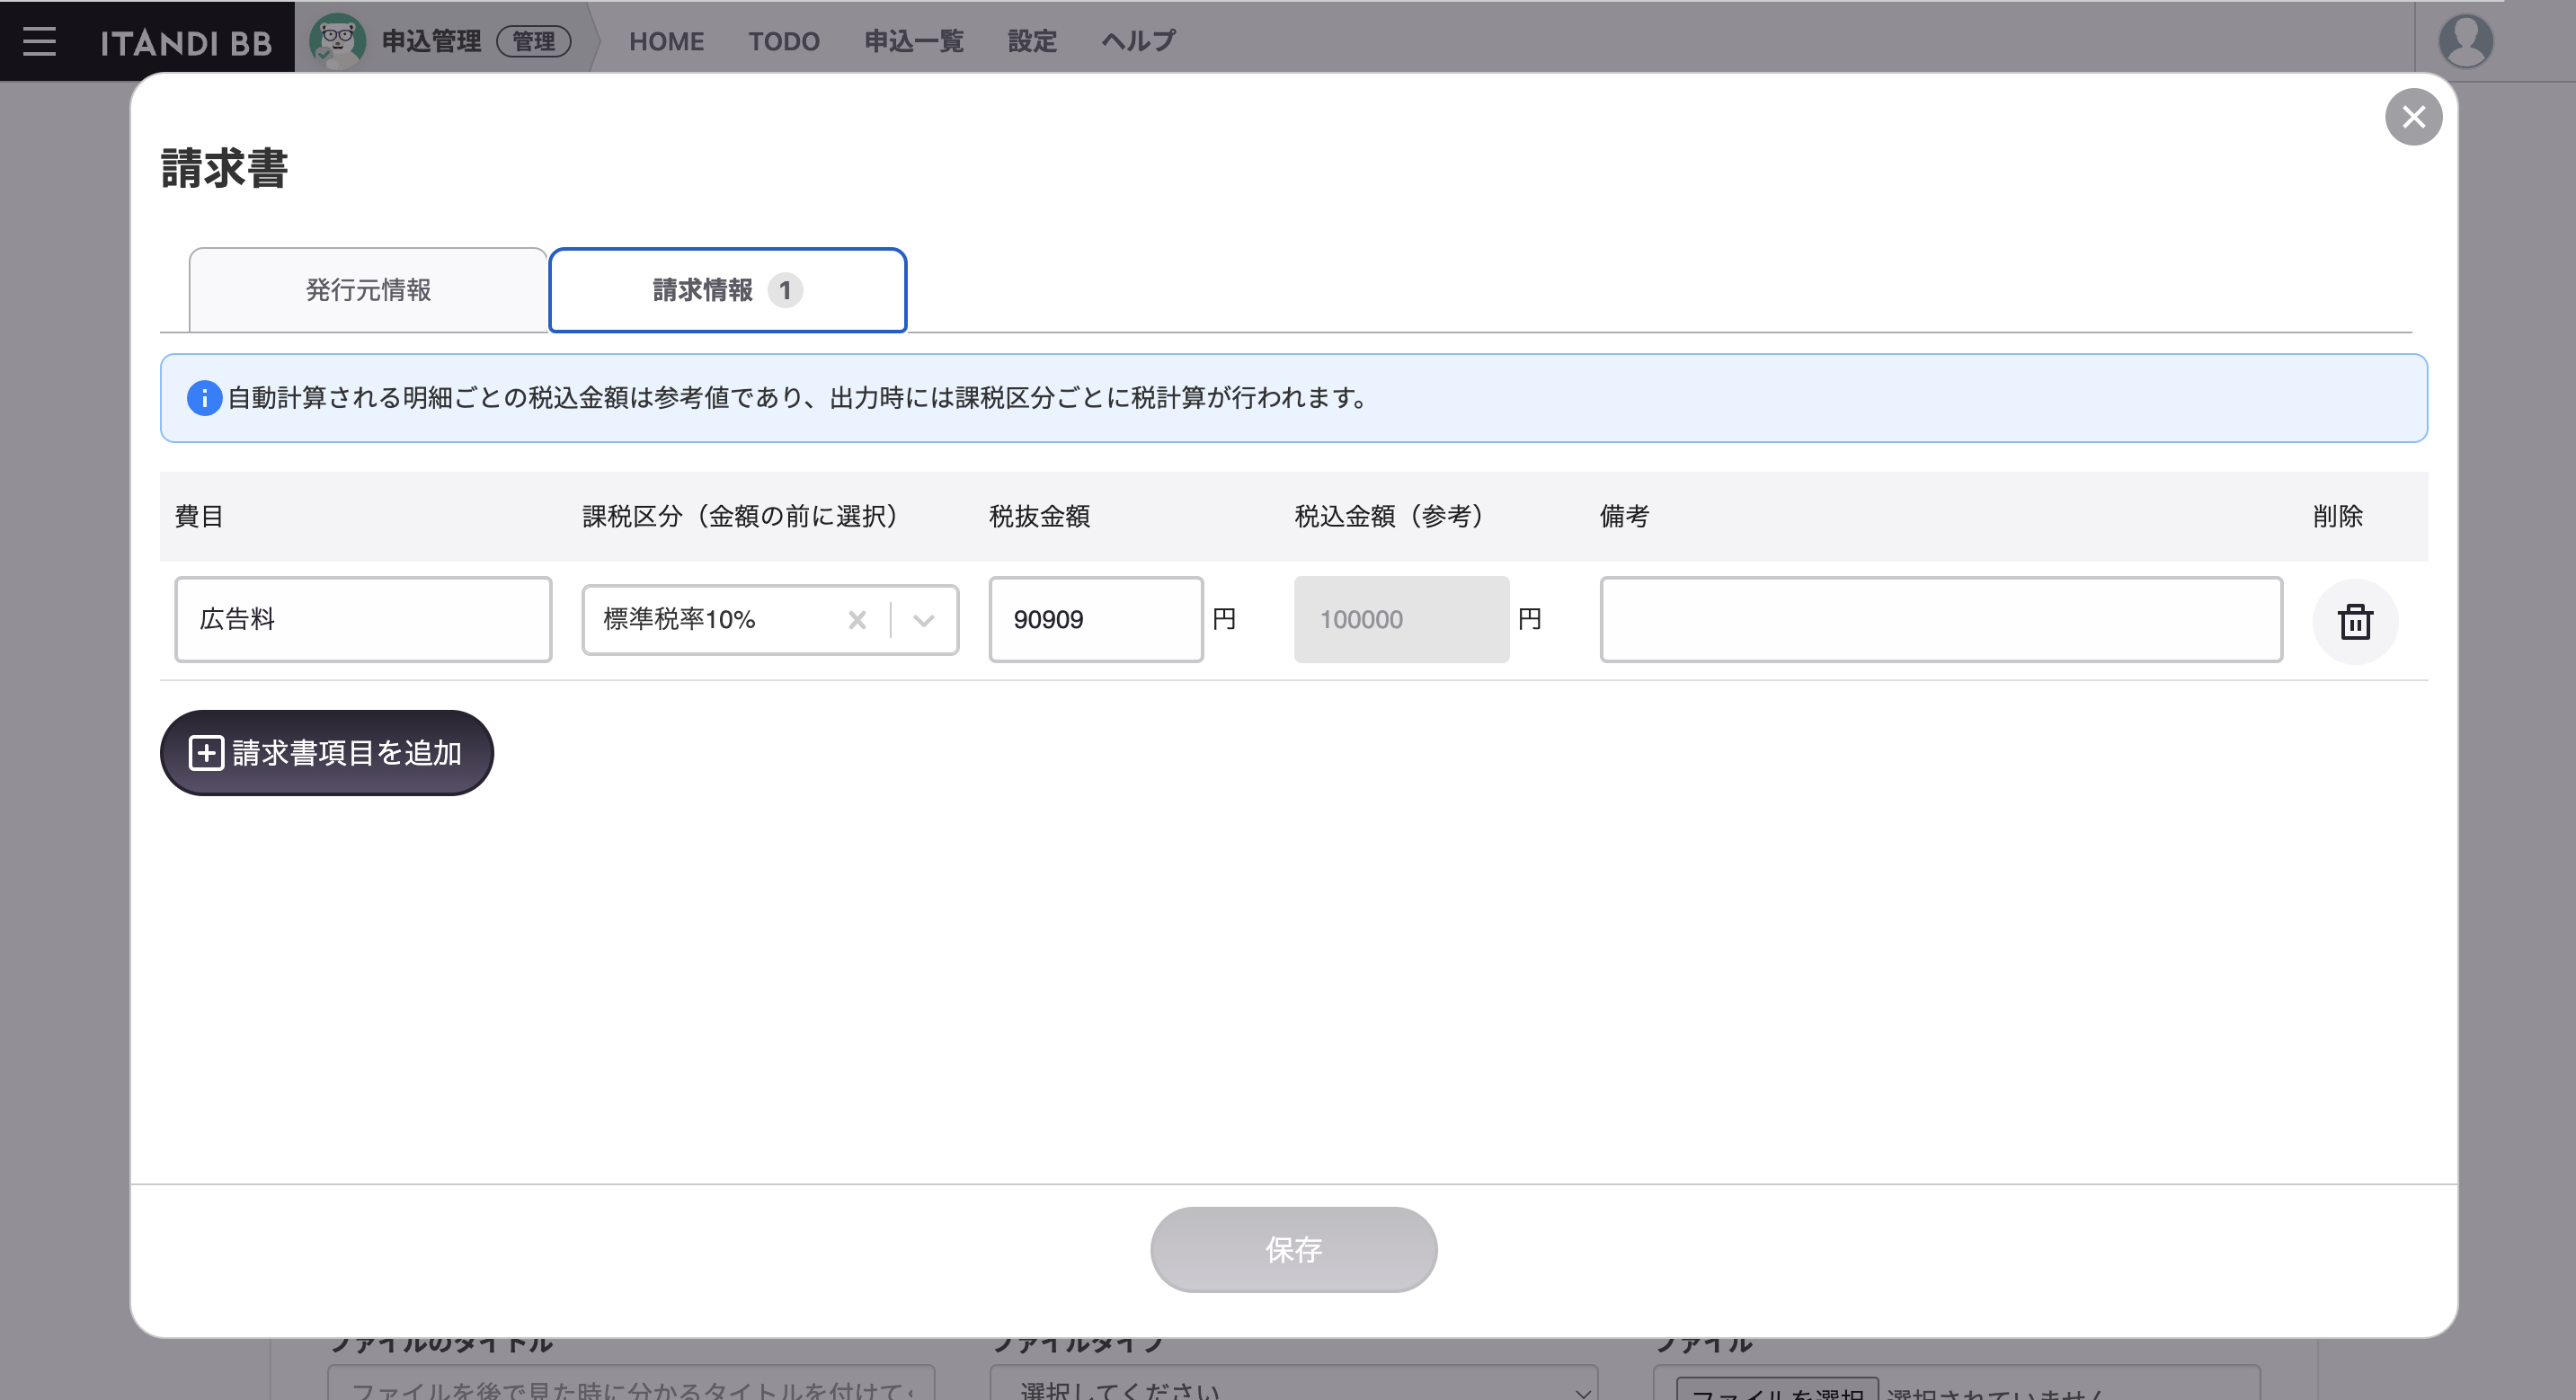The height and width of the screenshot is (1400, 2576).
Task: Open 設定 in the top navigation
Action: click(1031, 41)
